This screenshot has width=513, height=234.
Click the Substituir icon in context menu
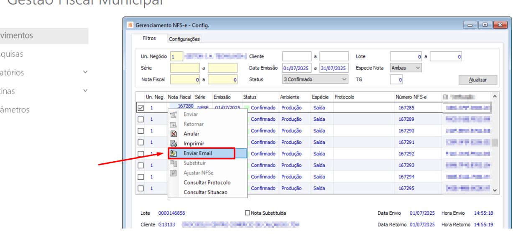[174, 163]
